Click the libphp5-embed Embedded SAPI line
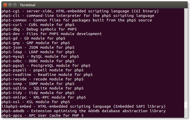Viewport: 190px width, 120px height. 83,106
